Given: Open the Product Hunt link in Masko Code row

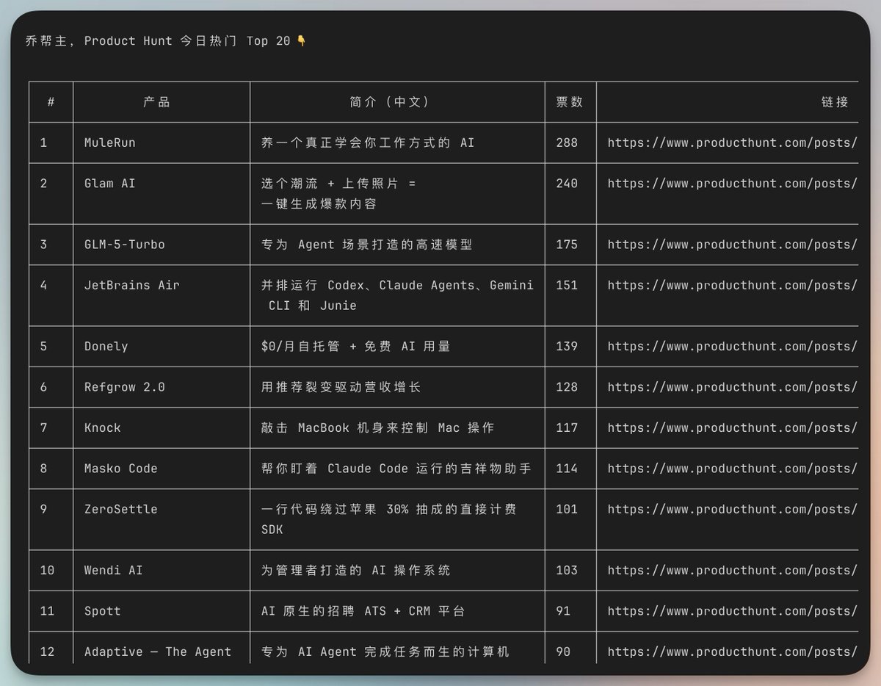Looking at the screenshot, I should point(733,469).
